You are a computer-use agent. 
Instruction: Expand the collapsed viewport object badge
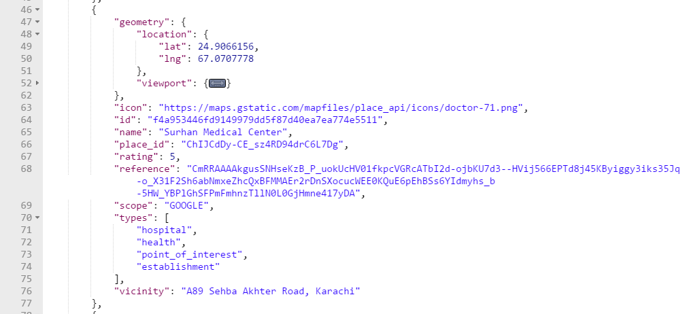click(x=217, y=83)
